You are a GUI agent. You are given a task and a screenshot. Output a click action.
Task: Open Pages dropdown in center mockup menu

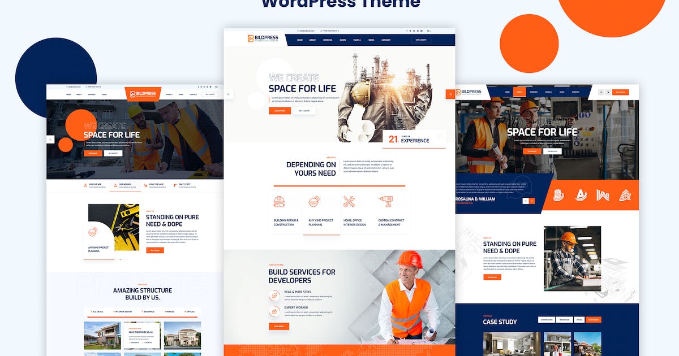click(x=357, y=40)
